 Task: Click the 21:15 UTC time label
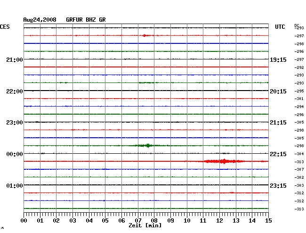pos(278,123)
